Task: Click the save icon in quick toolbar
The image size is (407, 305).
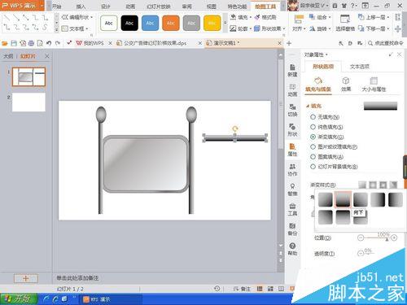Action: [x=14, y=43]
